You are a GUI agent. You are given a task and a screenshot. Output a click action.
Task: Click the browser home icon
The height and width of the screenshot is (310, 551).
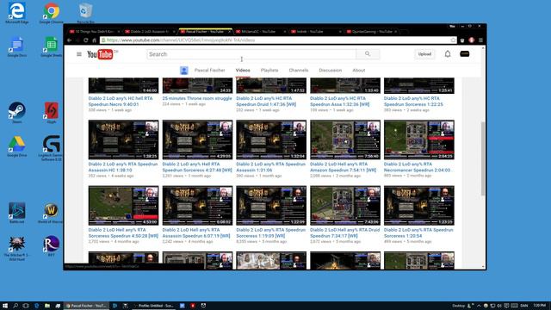94,40
